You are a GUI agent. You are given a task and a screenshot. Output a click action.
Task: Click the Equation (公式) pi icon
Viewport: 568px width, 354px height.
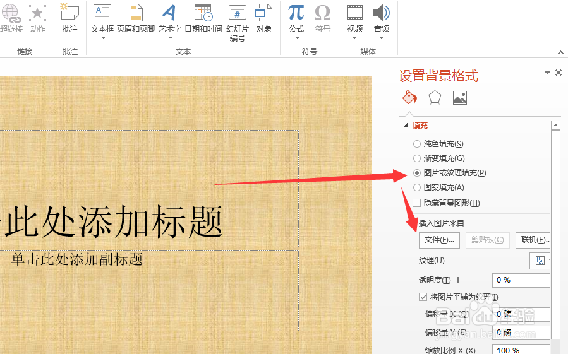296,13
